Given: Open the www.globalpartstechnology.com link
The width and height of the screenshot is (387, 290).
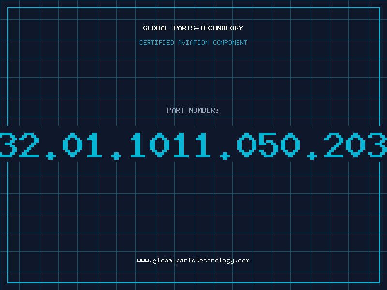Looking at the screenshot, I should point(193,261).
